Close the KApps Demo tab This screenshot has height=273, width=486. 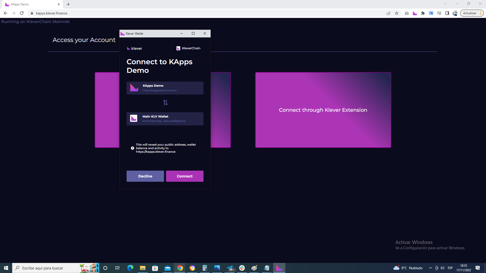[59, 4]
